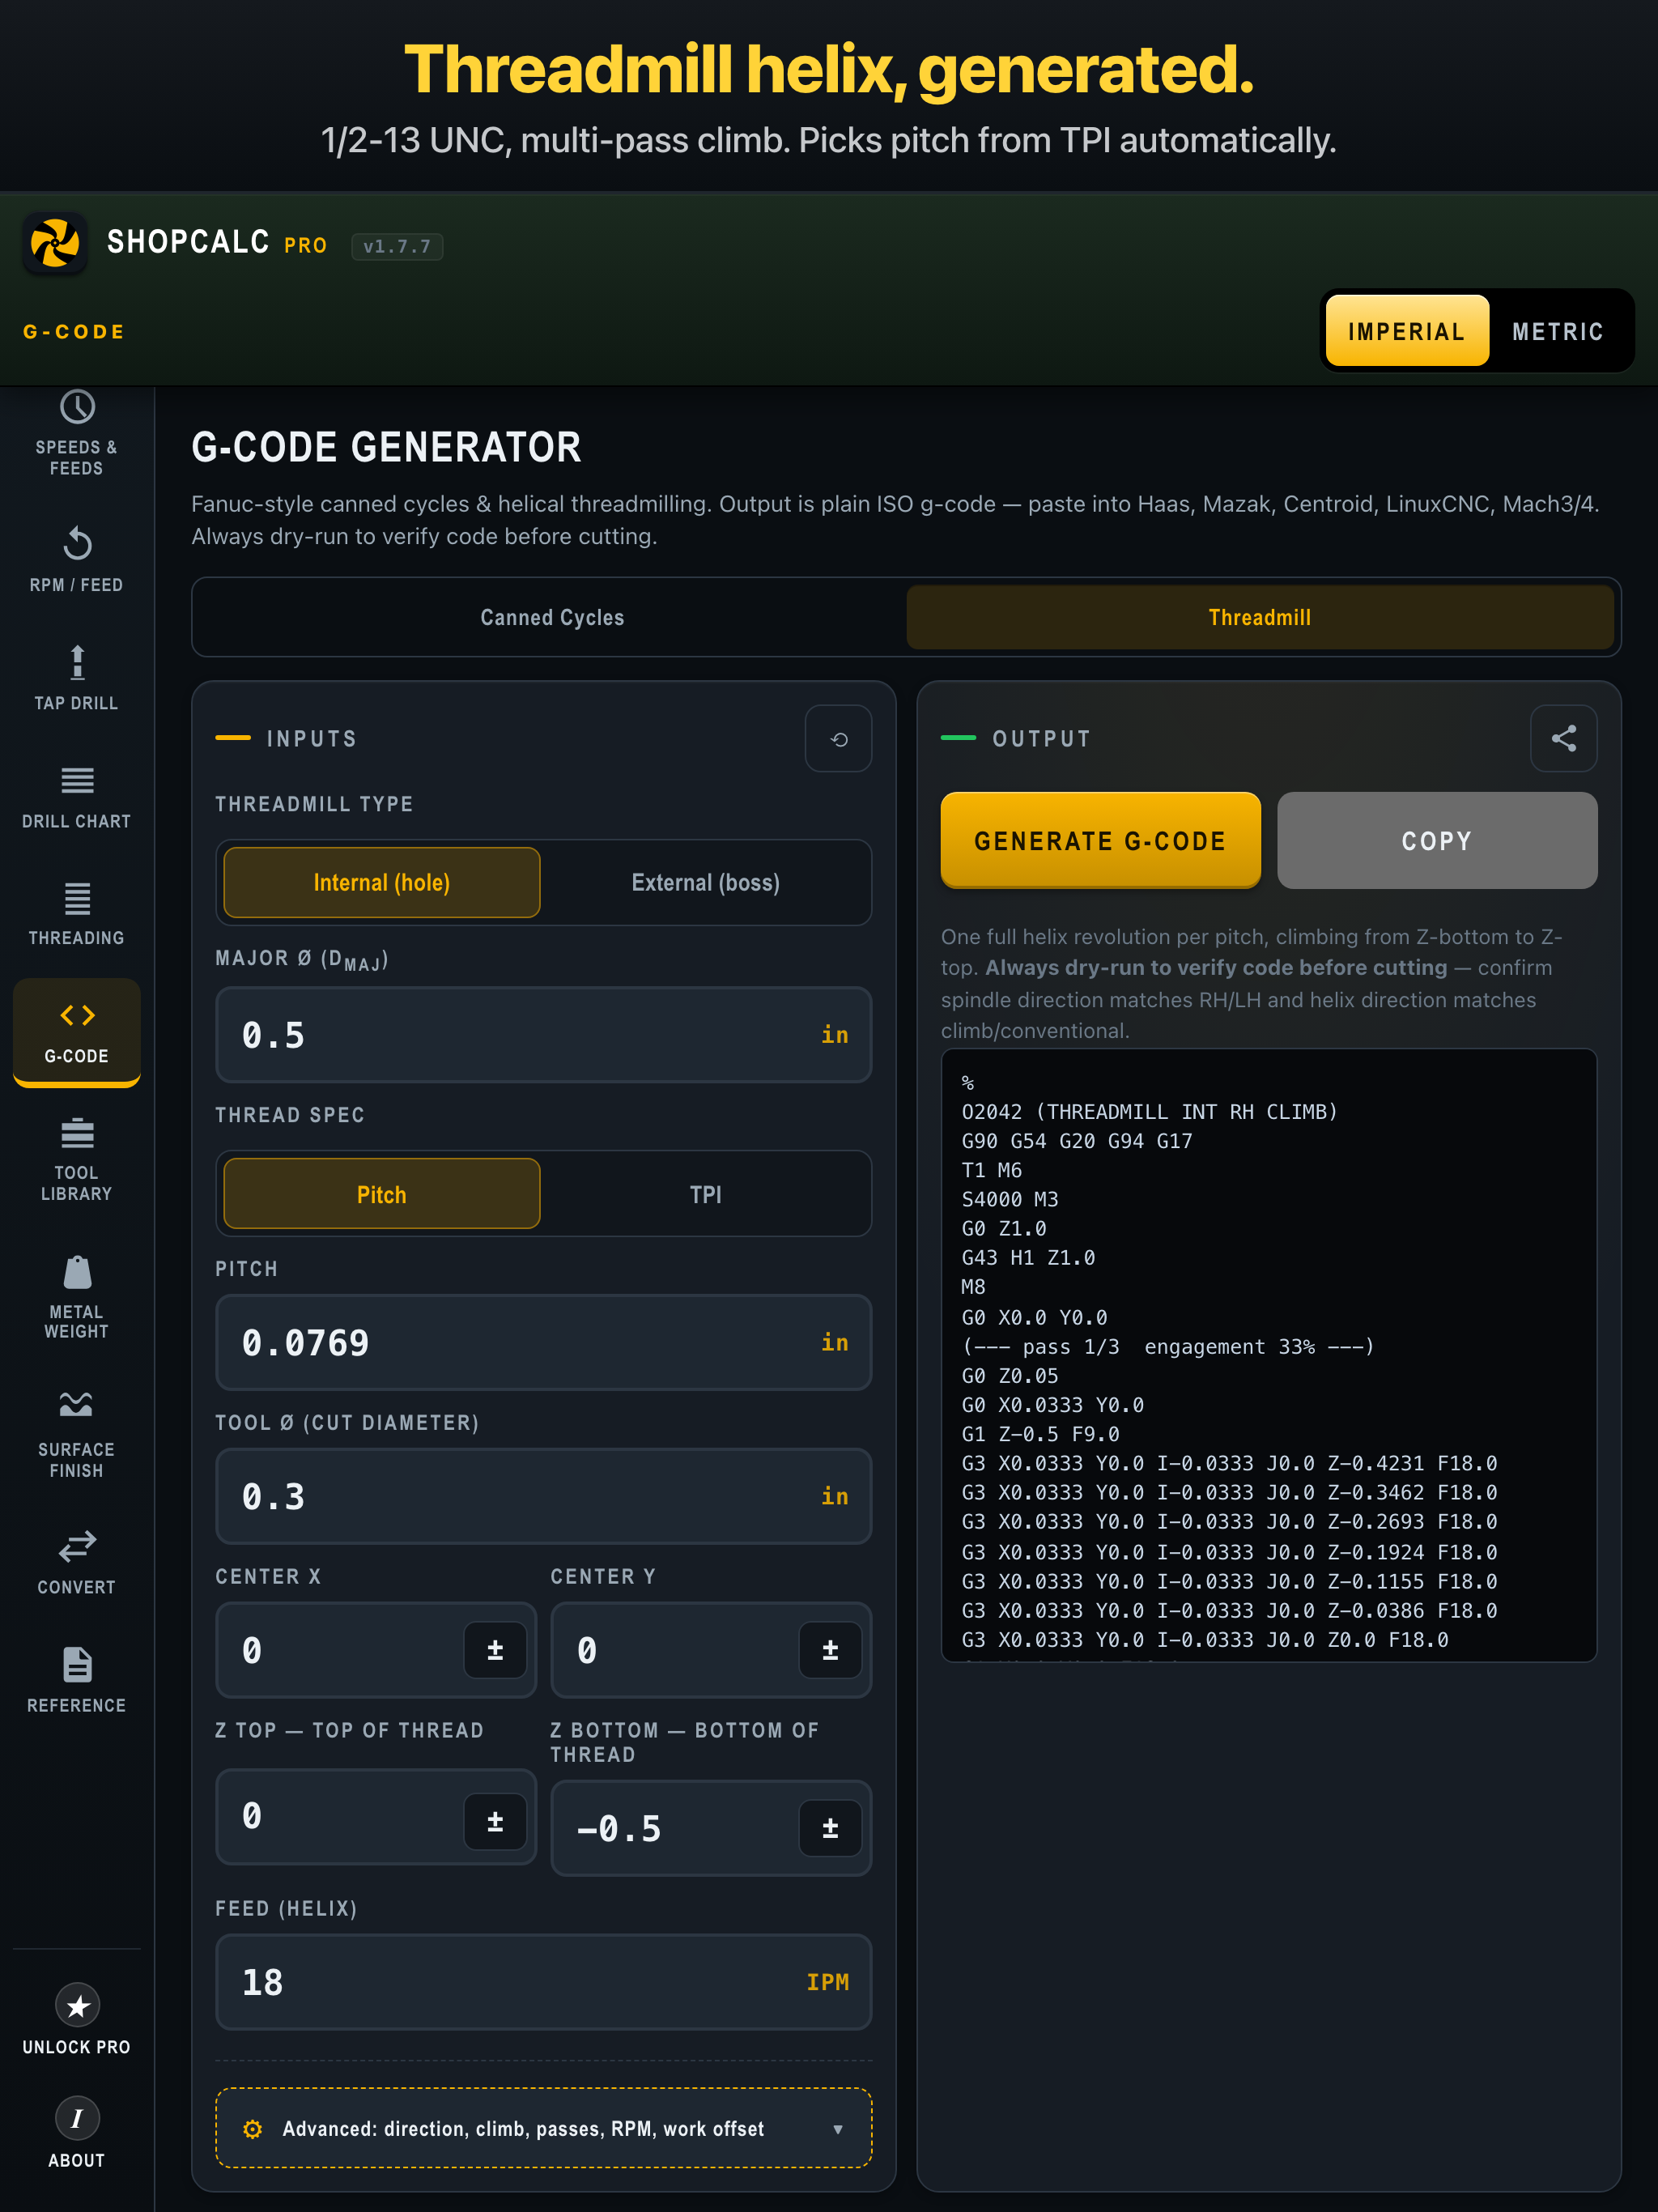Copy the generated G-code
1658x2212 pixels.
pos(1437,840)
